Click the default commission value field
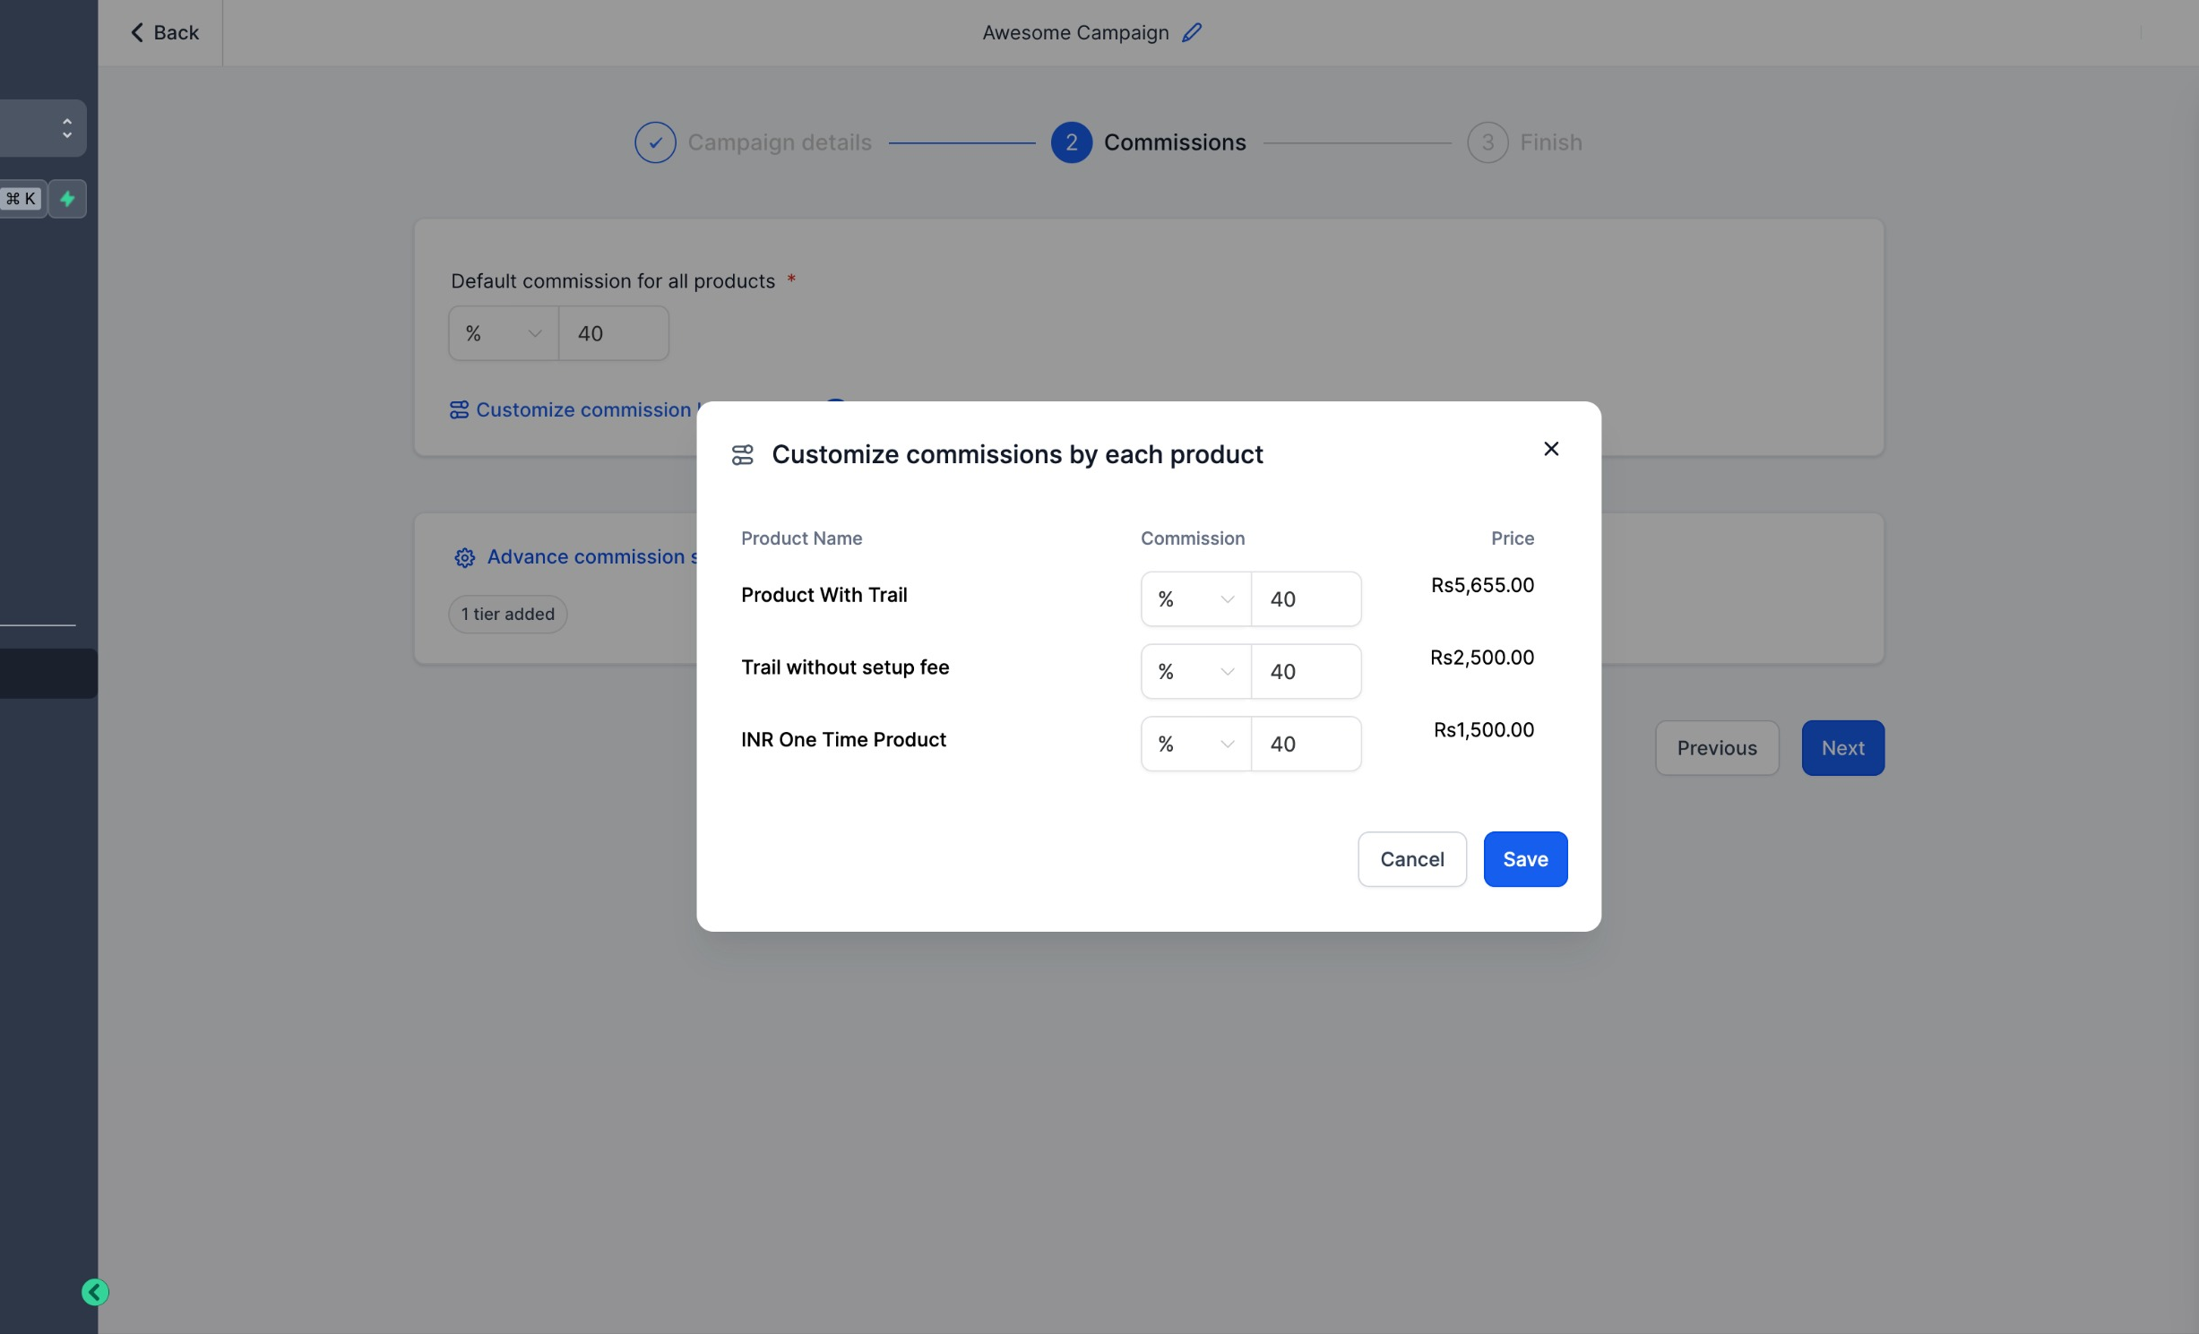This screenshot has height=1334, width=2199. (x=613, y=333)
